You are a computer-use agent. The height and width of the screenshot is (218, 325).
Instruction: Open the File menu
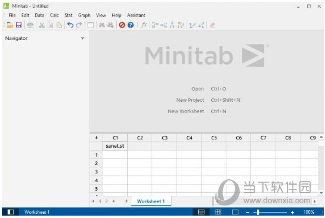coord(12,15)
